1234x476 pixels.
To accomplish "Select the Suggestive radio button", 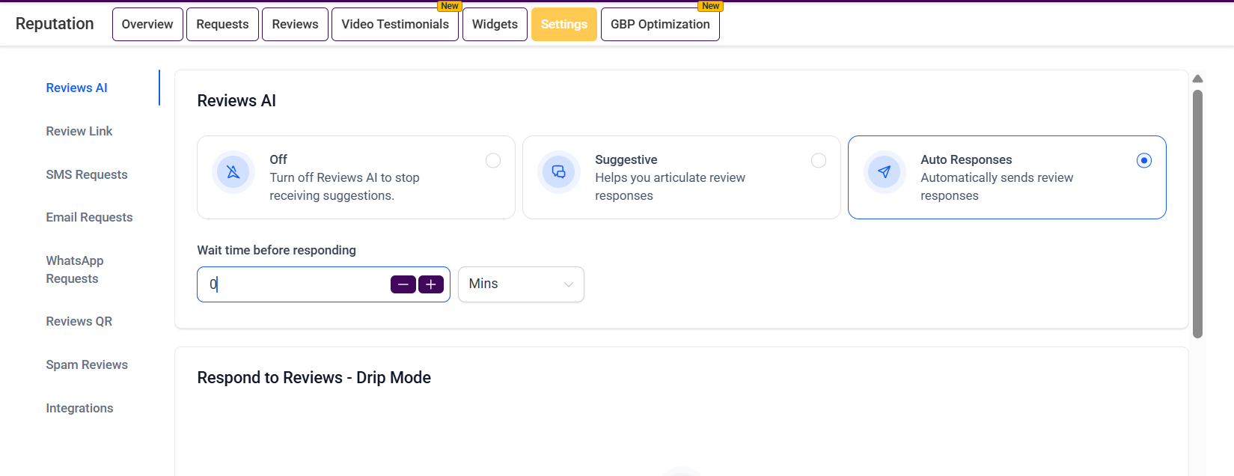I will point(819,160).
